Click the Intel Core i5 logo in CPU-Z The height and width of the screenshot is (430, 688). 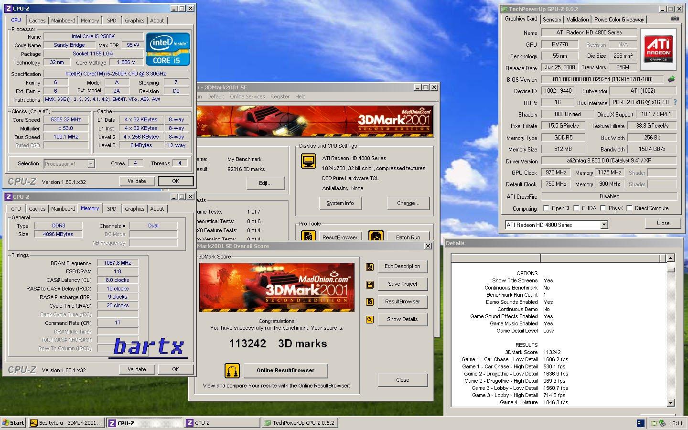pos(168,49)
